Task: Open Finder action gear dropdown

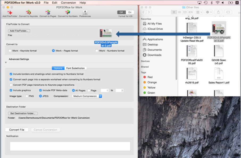Action: pyautogui.click(x=209, y=12)
